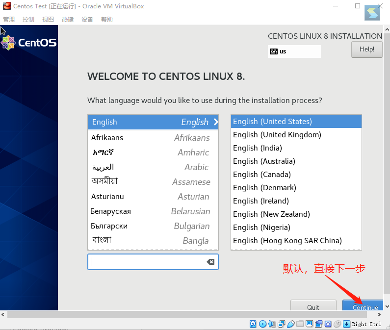
Task: Select Assamese in the language list
Action: (x=153, y=181)
